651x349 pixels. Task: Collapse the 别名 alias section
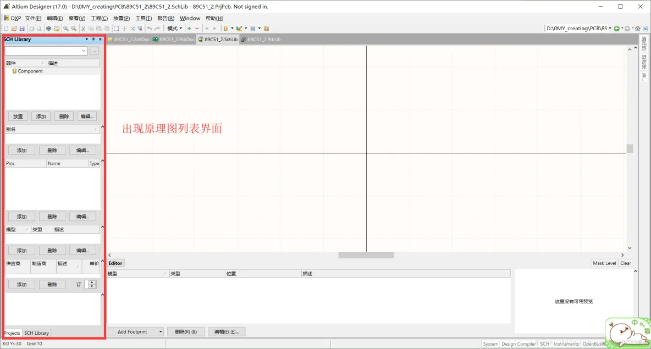(x=103, y=127)
